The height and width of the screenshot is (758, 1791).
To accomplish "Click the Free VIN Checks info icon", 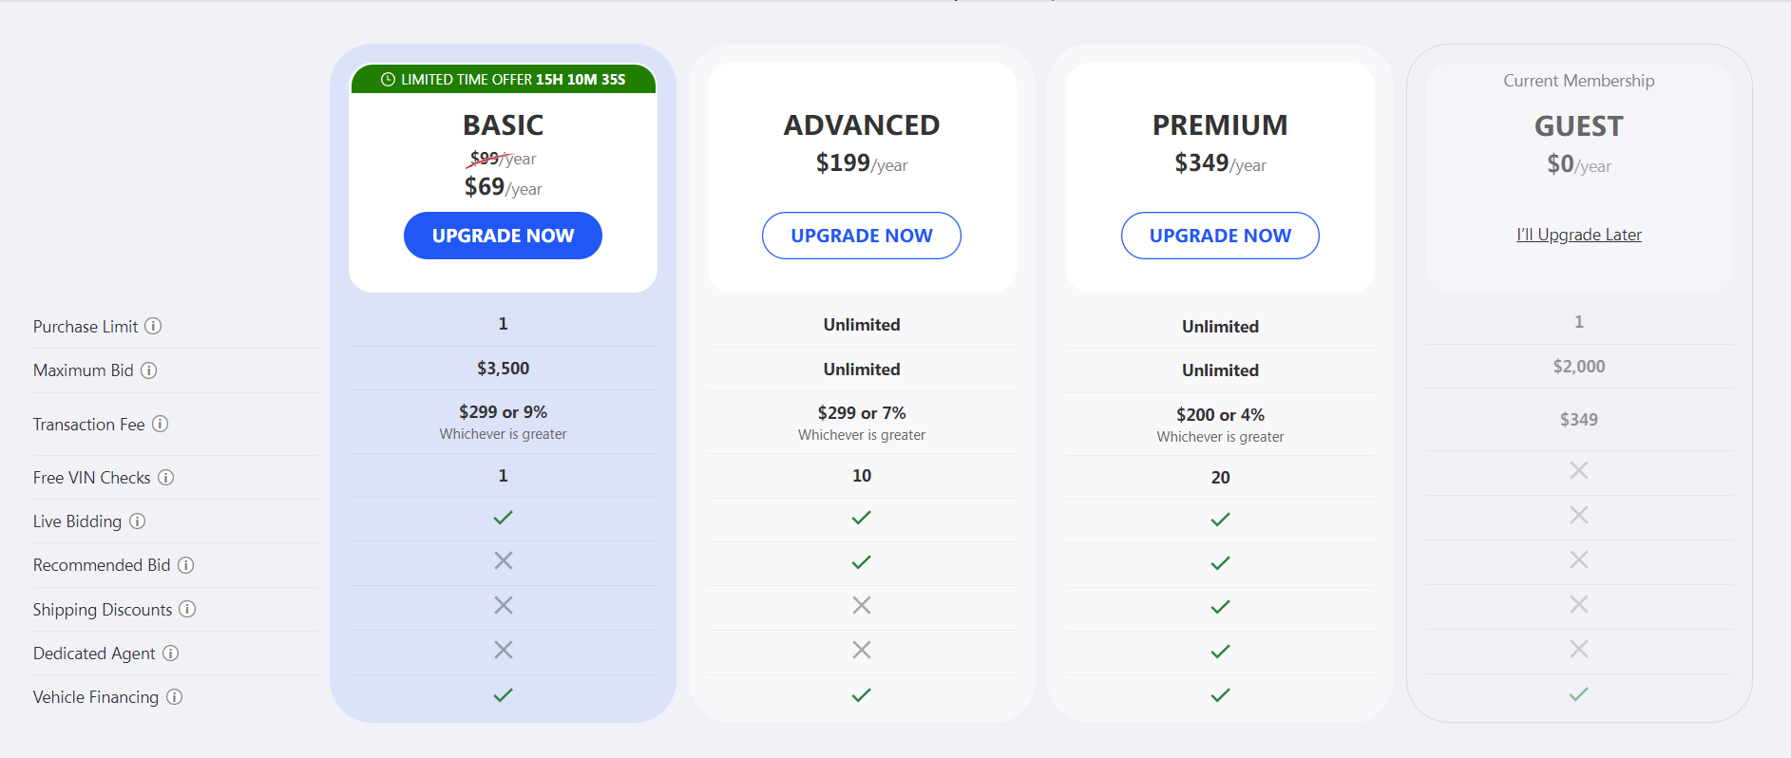I will [166, 478].
